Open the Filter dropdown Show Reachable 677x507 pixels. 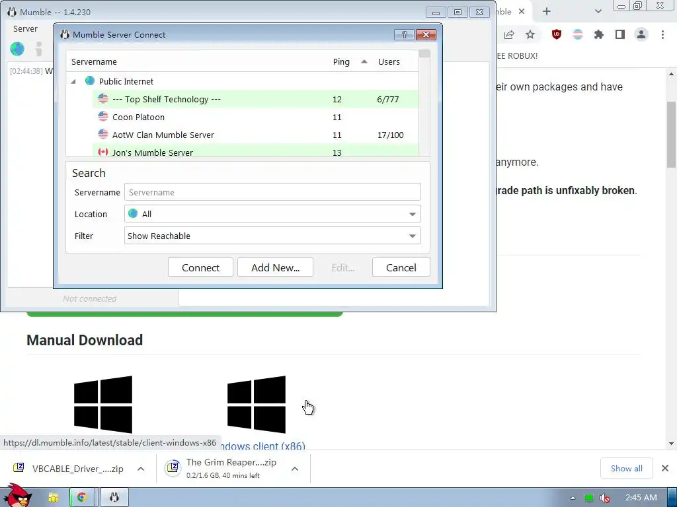(x=272, y=236)
